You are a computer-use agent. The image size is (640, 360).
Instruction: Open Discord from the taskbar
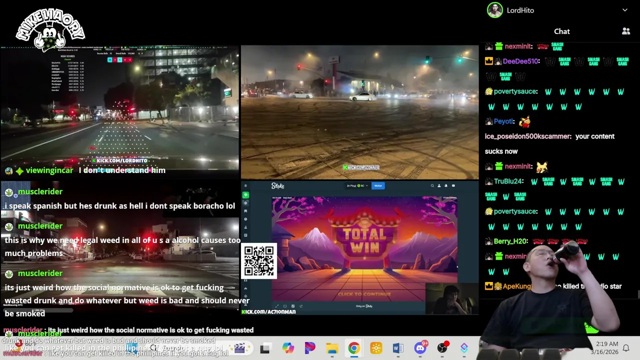click(x=420, y=348)
